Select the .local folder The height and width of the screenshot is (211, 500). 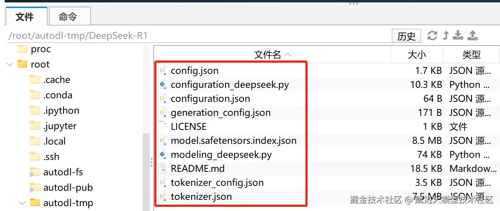[x=55, y=141]
